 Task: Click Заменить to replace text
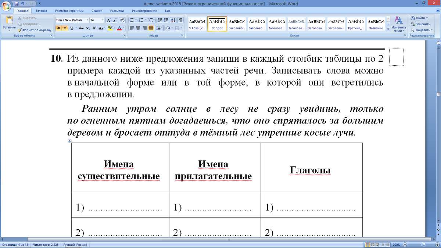tap(420, 24)
